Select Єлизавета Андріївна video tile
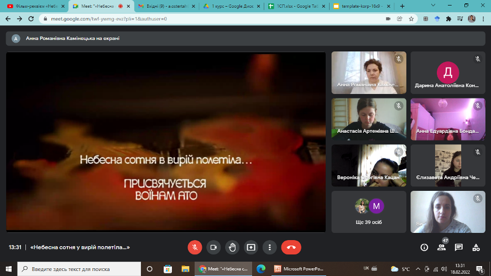 point(448,165)
